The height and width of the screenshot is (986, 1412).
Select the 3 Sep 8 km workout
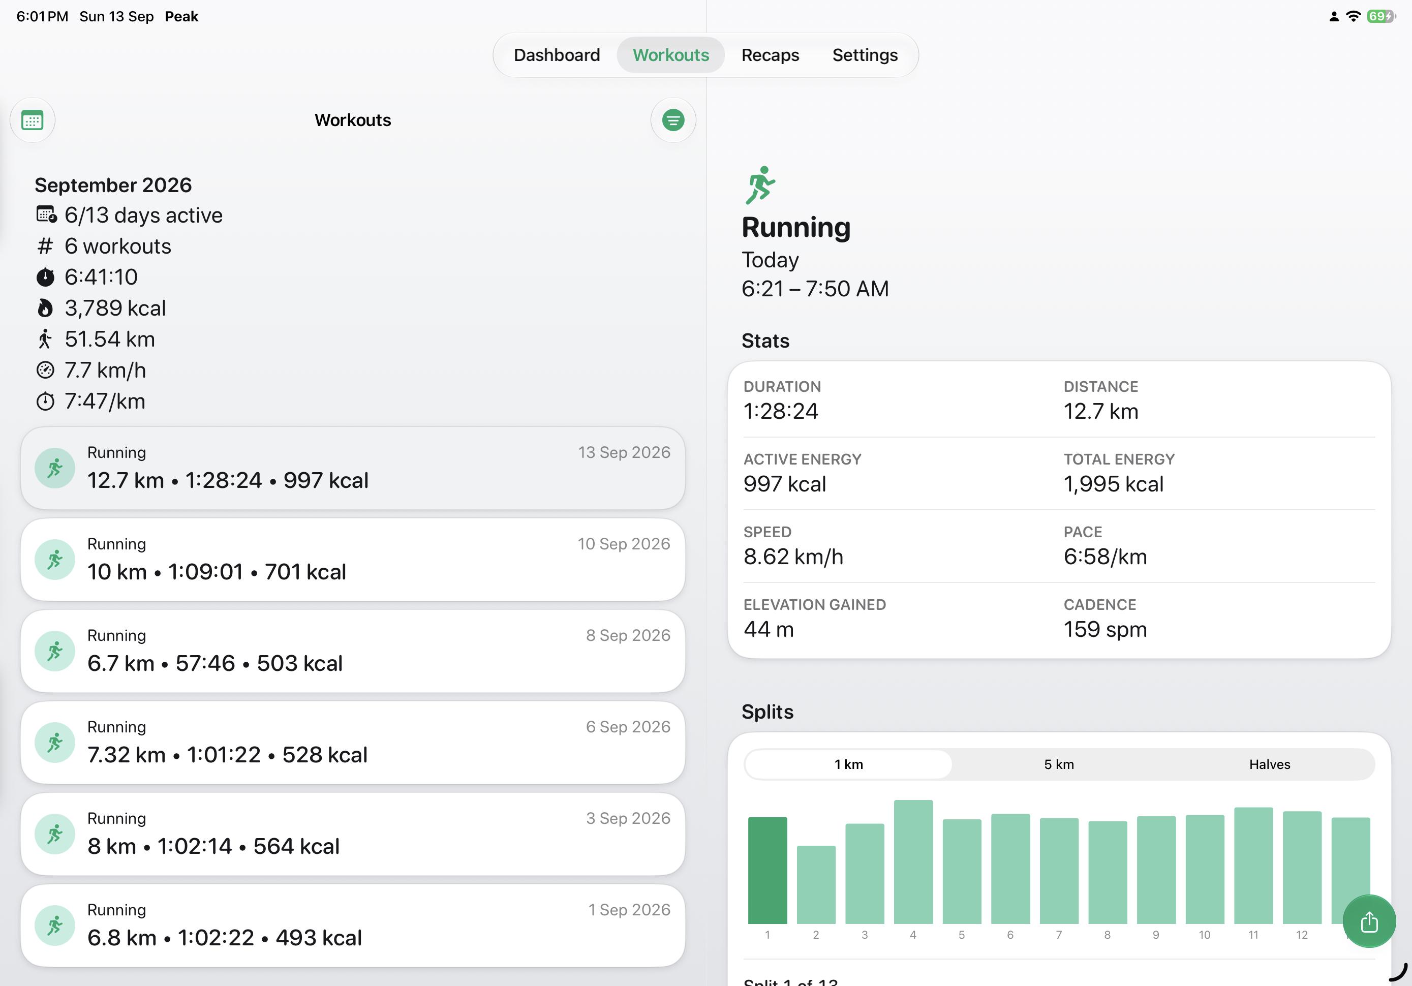click(x=352, y=834)
